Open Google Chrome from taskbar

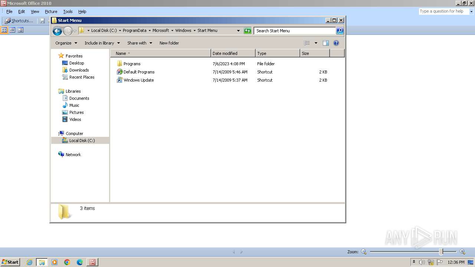tap(67, 262)
